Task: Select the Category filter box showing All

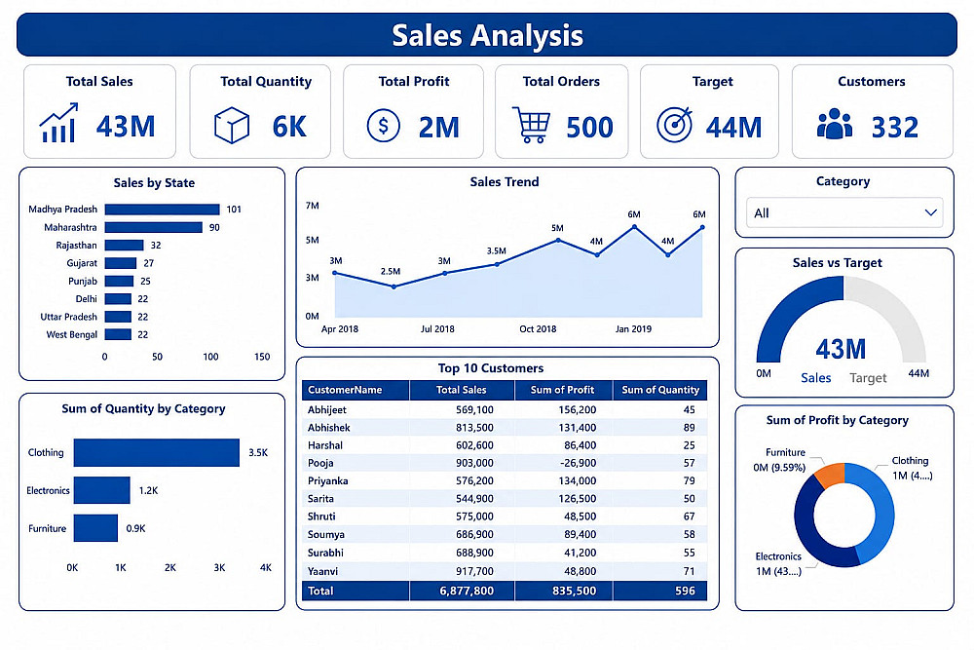Action: tap(844, 212)
